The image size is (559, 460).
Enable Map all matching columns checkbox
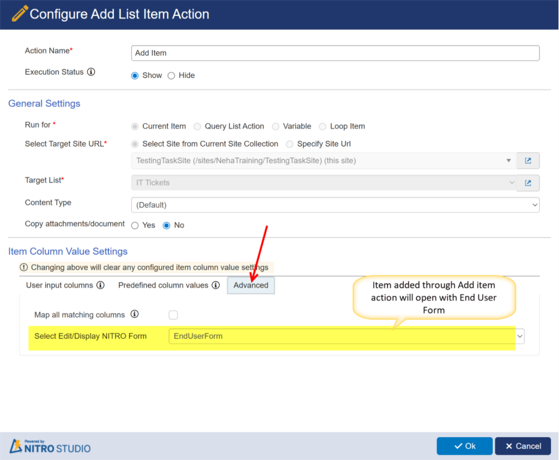(173, 315)
